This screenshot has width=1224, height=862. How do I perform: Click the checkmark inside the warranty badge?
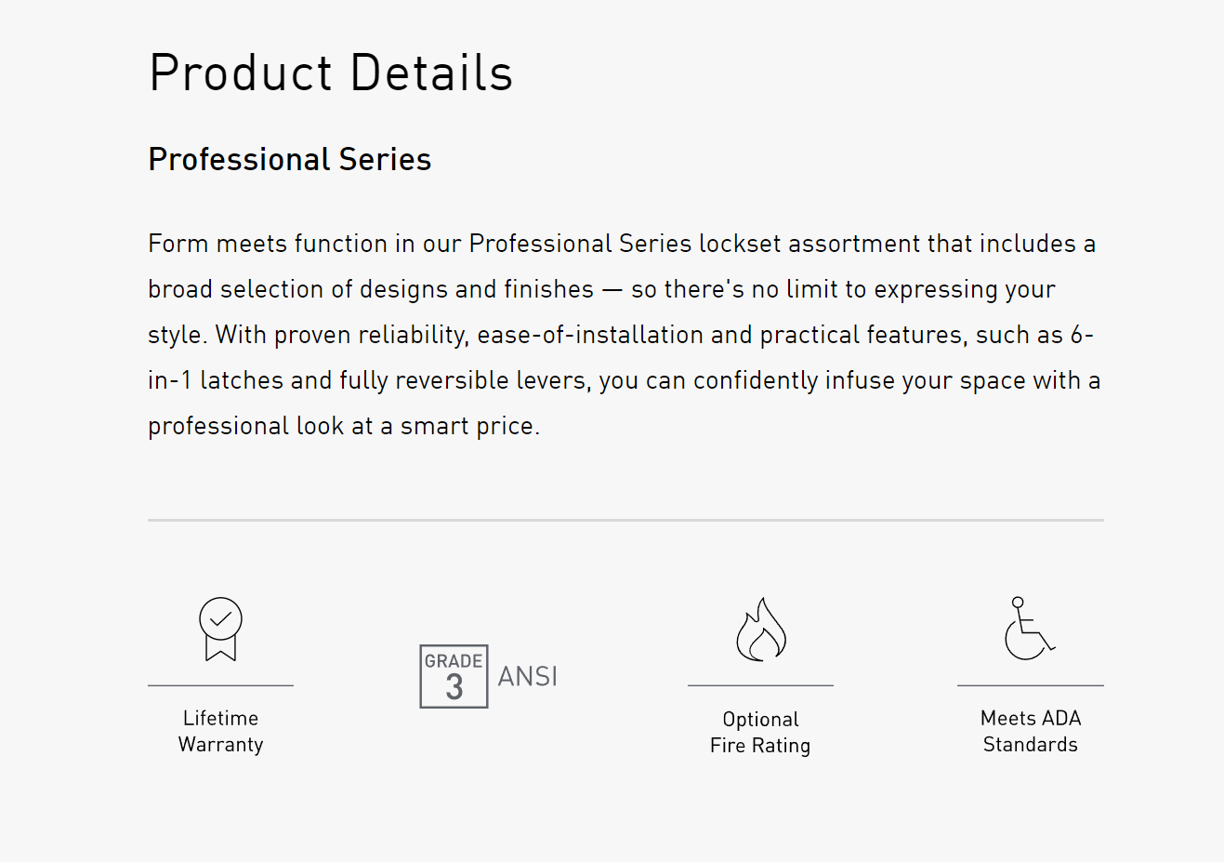point(220,617)
